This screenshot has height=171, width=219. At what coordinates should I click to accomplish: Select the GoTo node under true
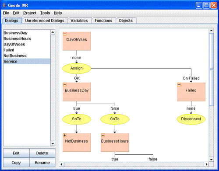[77, 119]
